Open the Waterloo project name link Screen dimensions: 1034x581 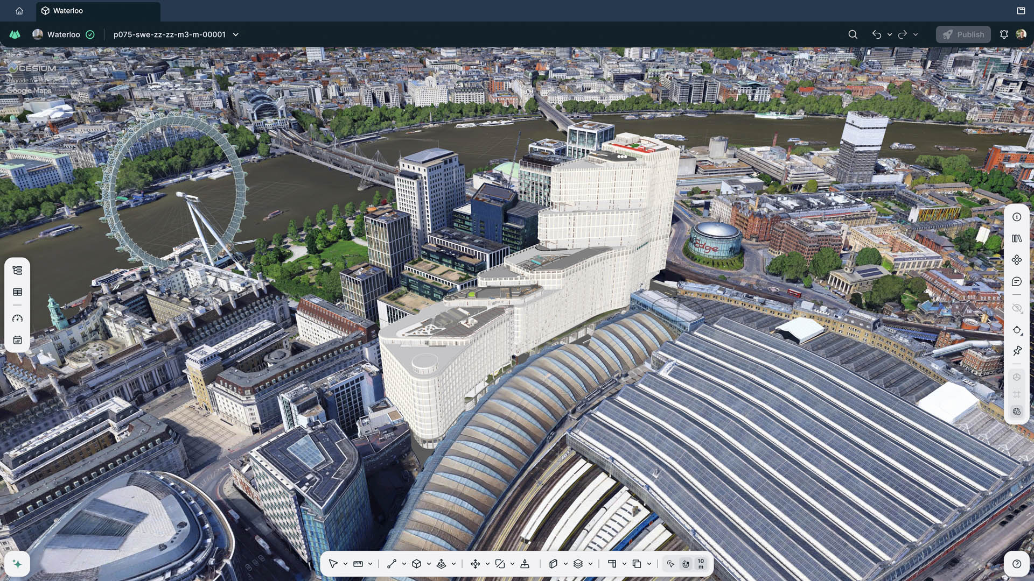click(64, 34)
